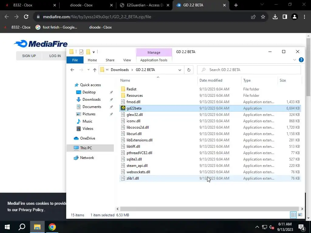The width and height of the screenshot is (311, 233).
Task: Select the steam_api.dll file
Action: coord(210,166)
